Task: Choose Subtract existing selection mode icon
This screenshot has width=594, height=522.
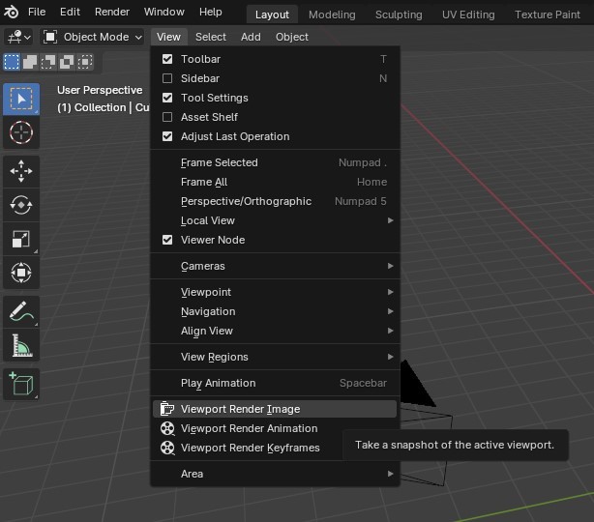Action: (48, 62)
